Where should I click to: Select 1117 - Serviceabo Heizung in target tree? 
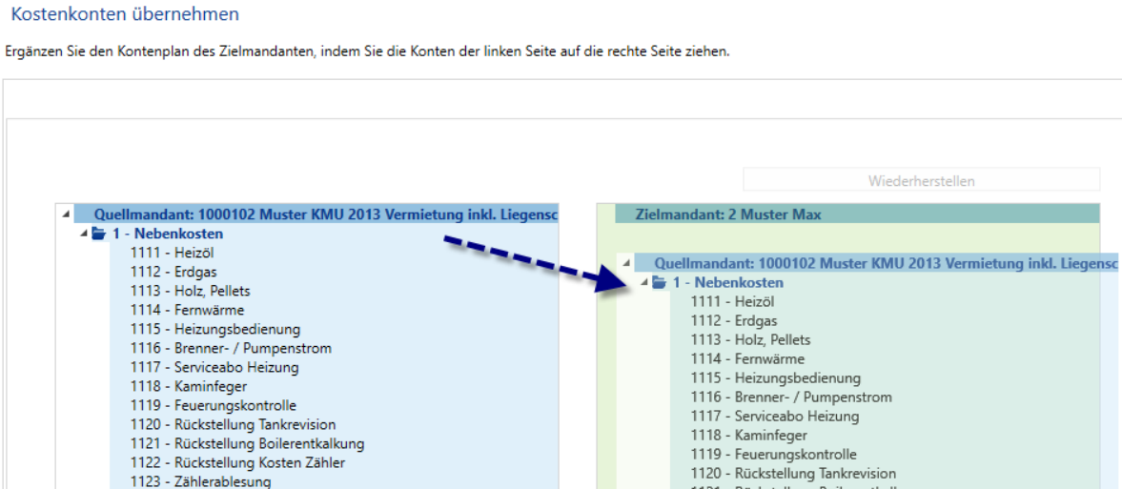coord(775,416)
